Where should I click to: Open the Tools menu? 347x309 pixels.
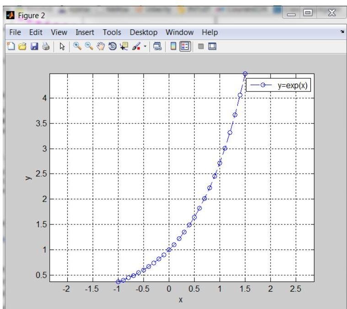112,32
